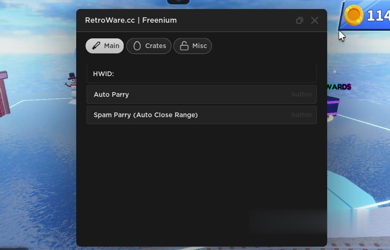Screen dimensions: 390x250
Task: Click the 'button' label in Auto Parry row
Action: tap(301, 94)
